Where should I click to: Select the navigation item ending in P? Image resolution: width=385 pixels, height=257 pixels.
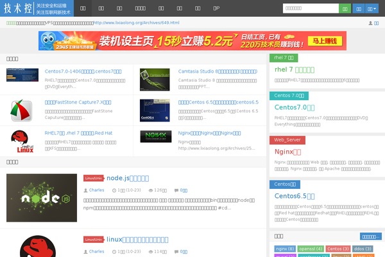[216, 8]
